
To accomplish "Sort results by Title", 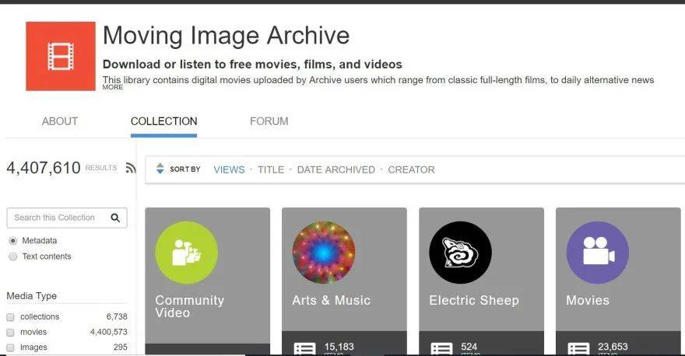I will coord(271,169).
